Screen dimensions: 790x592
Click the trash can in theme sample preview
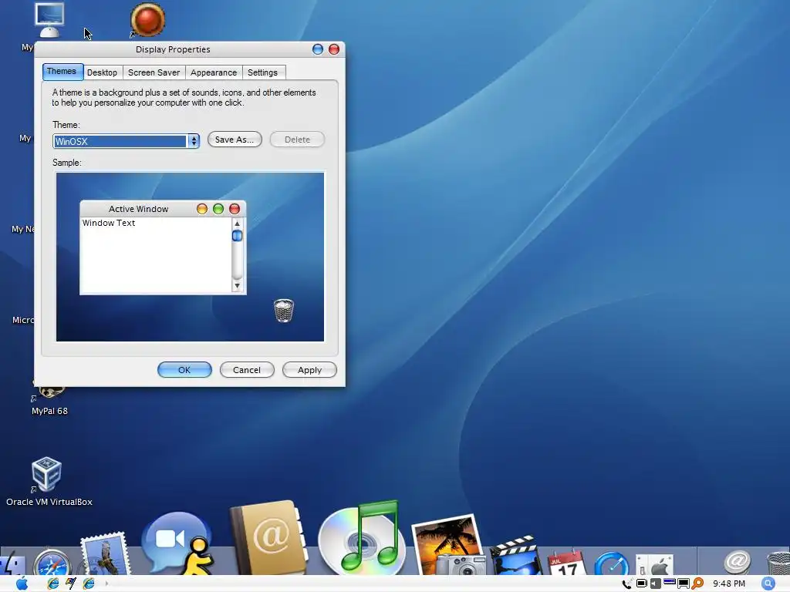coord(284,310)
